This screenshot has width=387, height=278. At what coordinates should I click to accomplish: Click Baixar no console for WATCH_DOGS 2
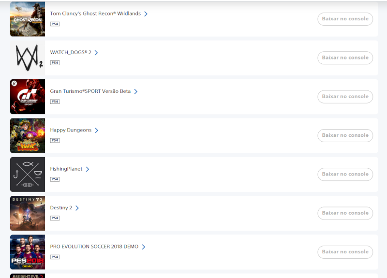[x=345, y=58]
